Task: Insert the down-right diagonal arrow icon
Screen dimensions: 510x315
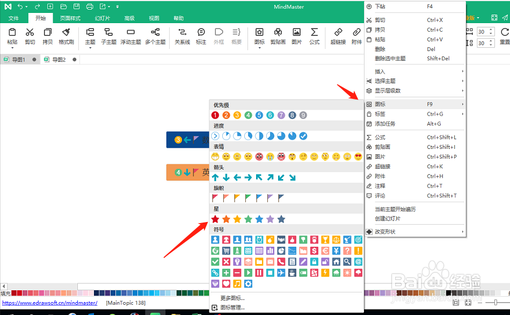Action: [x=293, y=177]
